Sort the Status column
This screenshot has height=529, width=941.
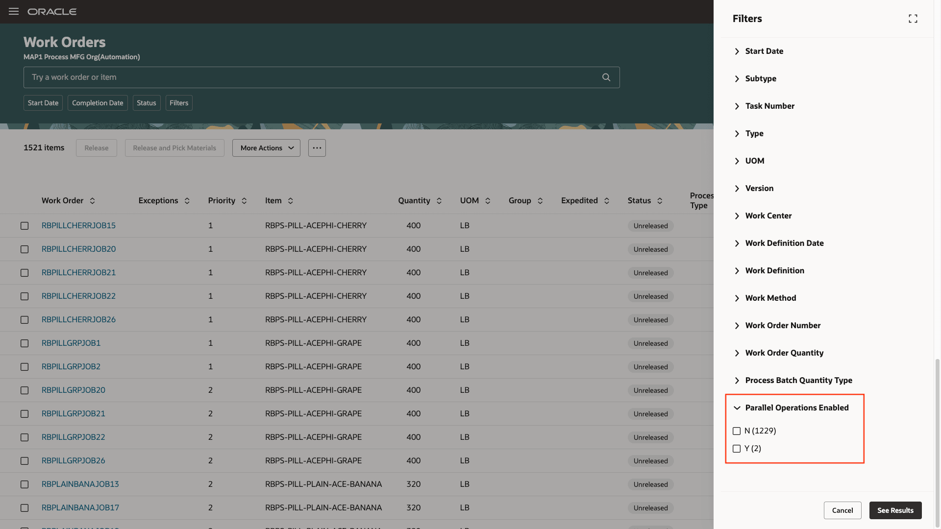660,200
